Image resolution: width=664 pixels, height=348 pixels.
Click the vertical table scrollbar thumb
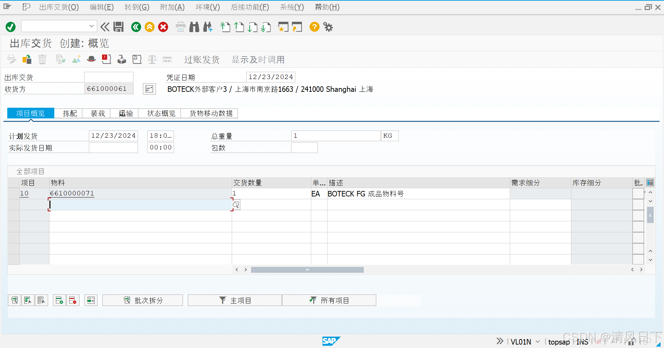point(651,215)
